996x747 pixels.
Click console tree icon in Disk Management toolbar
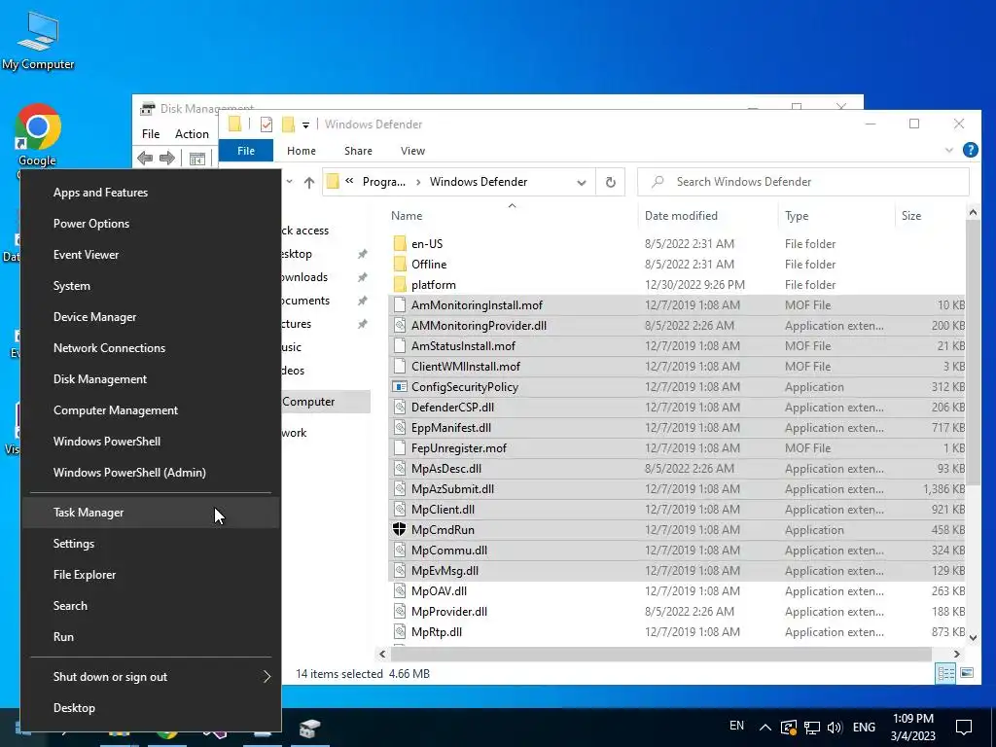[197, 159]
